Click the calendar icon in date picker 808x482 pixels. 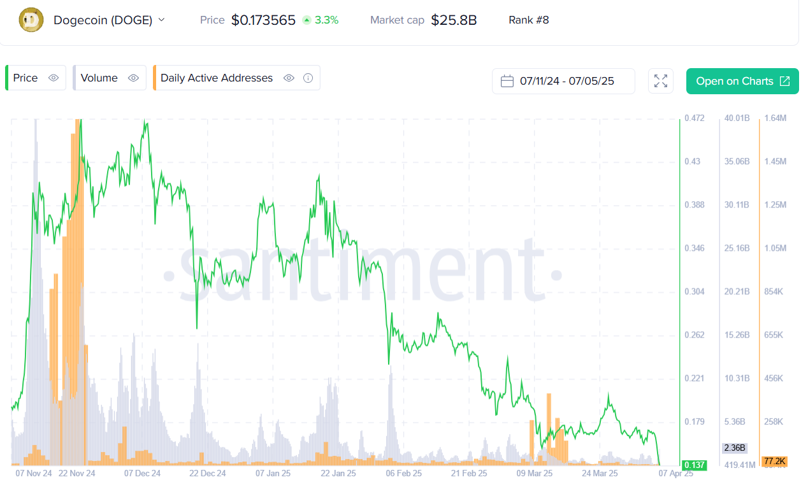(x=507, y=81)
